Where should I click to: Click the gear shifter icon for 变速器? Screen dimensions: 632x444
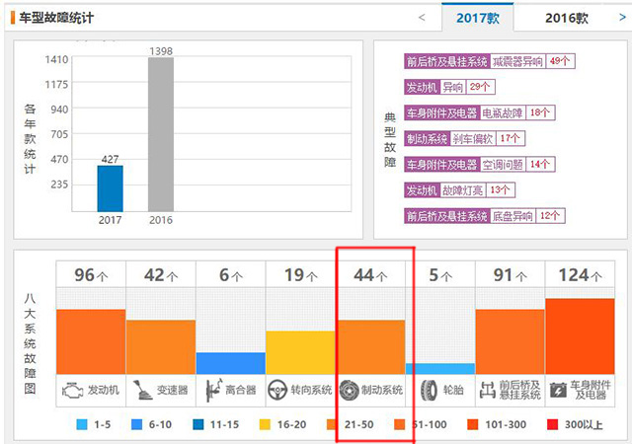pyautogui.click(x=142, y=390)
